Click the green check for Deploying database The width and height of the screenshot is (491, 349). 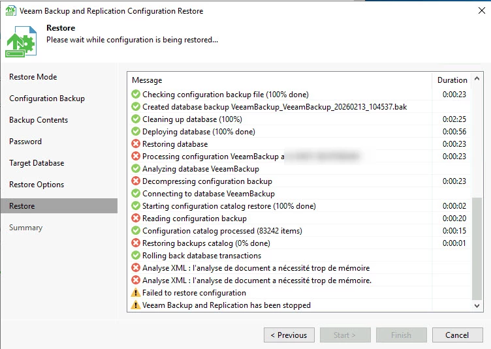[x=136, y=132]
